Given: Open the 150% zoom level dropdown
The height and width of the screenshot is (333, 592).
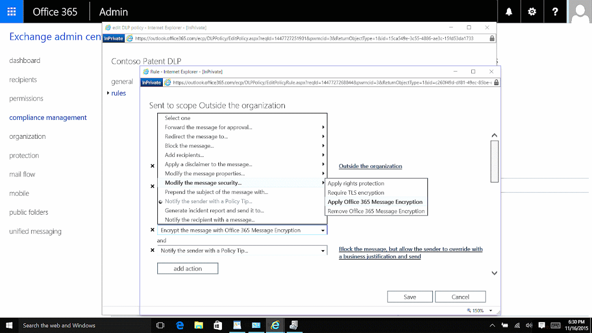Looking at the screenshot, I should point(491,311).
